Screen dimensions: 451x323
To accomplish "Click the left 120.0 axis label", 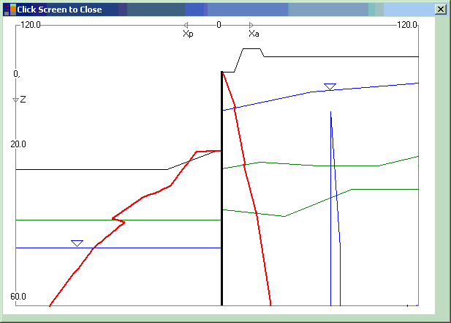I will (31, 25).
